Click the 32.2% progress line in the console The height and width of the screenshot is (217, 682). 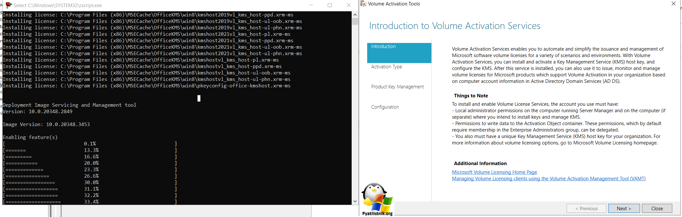point(90,195)
